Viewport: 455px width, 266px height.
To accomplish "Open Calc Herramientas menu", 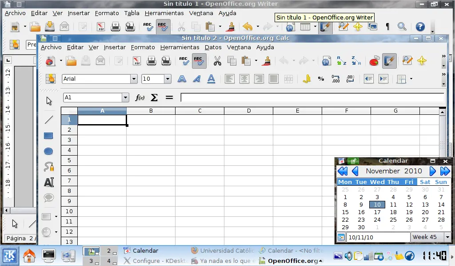I will point(180,47).
